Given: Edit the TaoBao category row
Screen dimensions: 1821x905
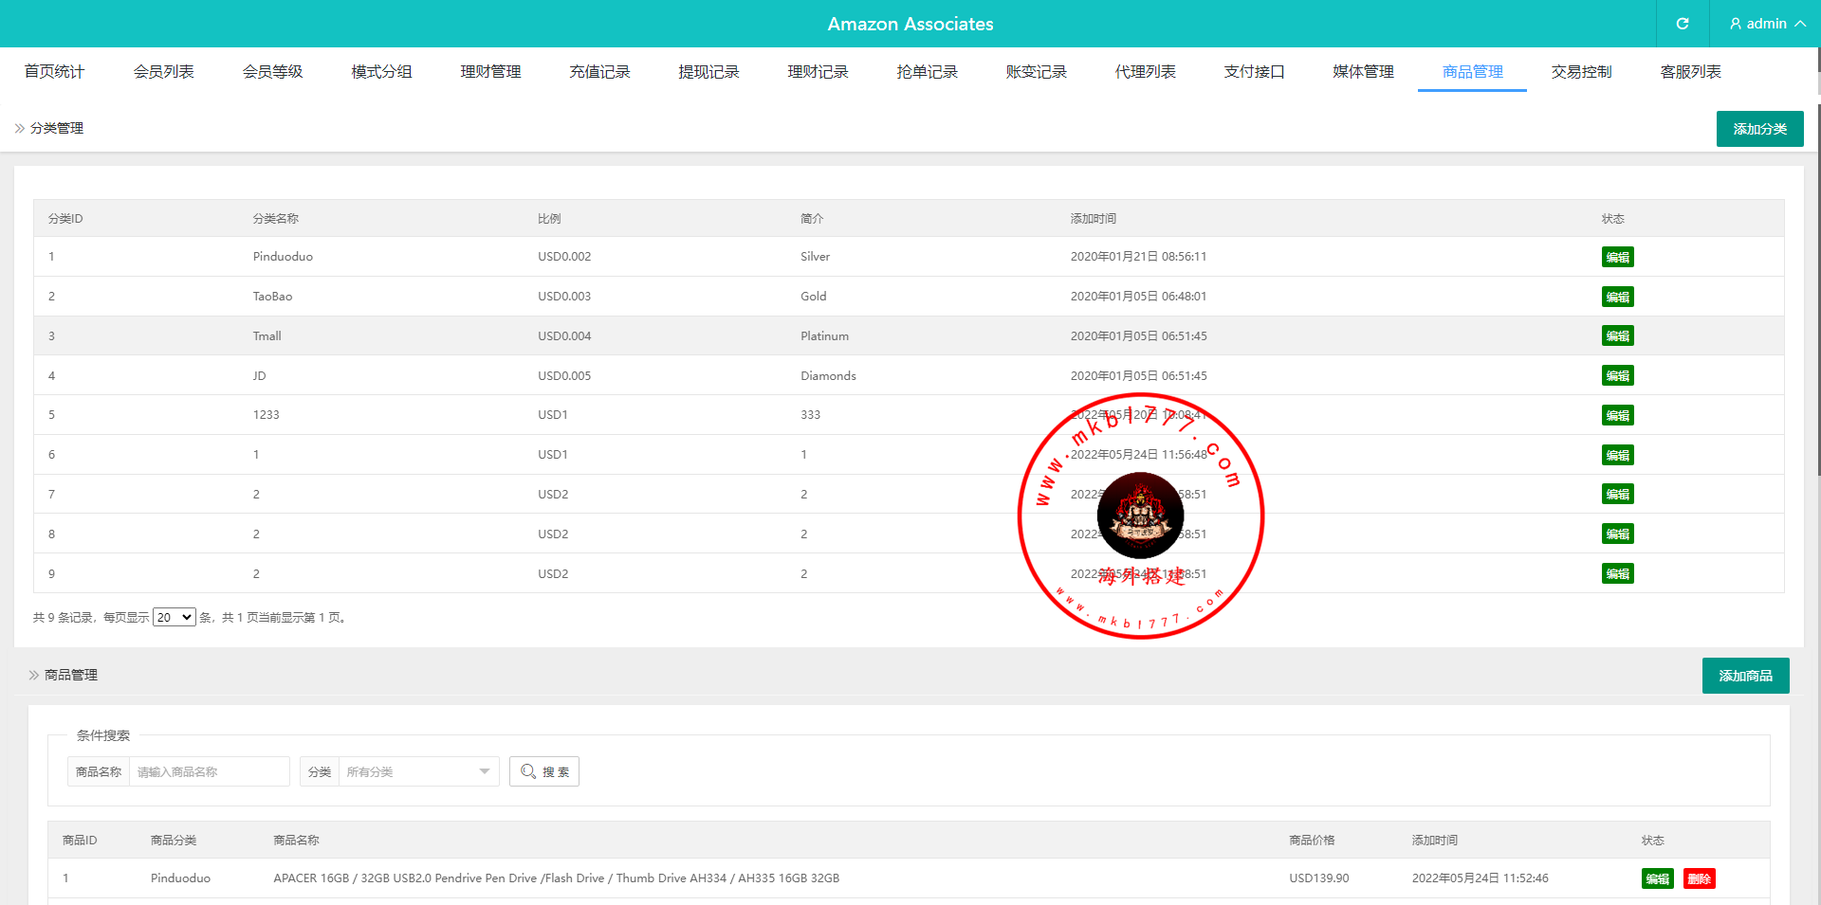Looking at the screenshot, I should (1617, 297).
